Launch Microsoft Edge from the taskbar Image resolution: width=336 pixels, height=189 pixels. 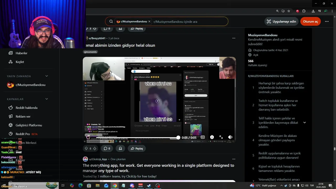coord(80,186)
